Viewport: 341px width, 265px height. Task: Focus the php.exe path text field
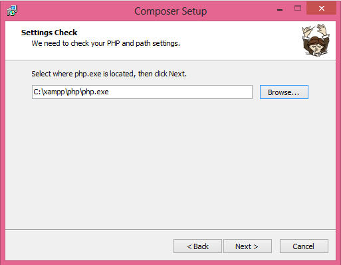click(x=142, y=92)
